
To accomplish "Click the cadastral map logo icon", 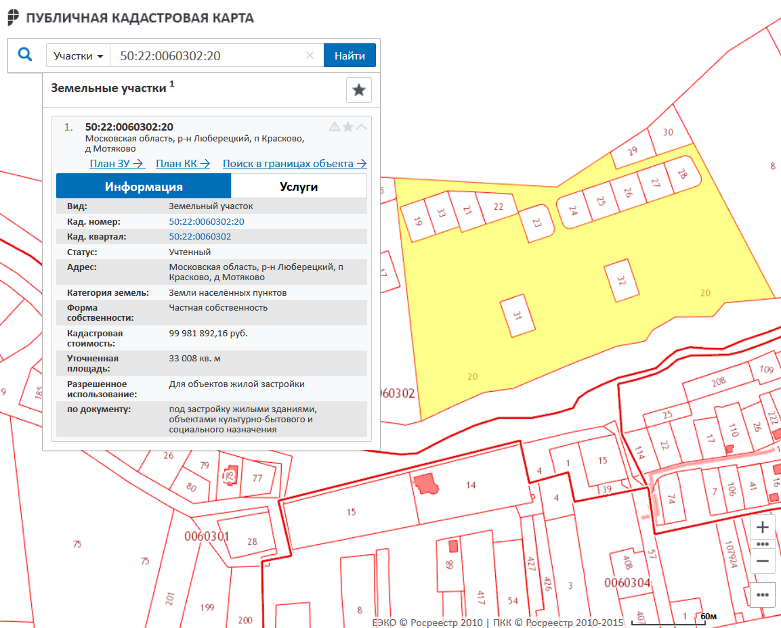I will click(x=13, y=18).
